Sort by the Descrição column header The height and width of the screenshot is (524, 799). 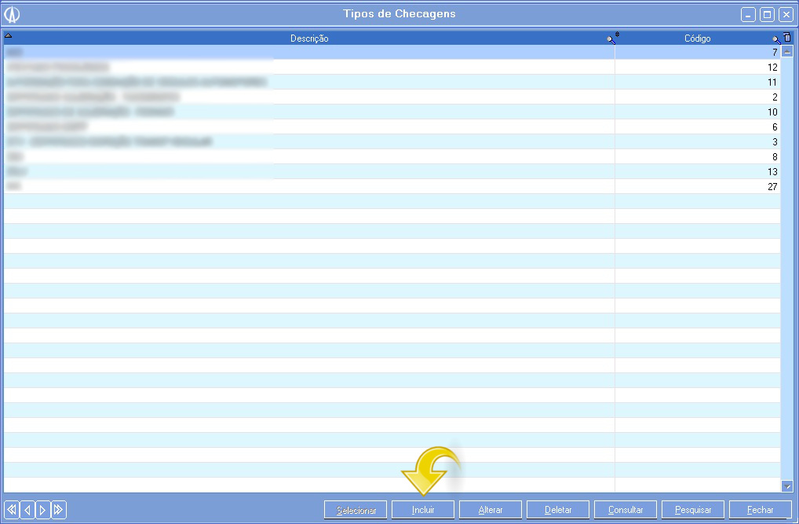pos(309,38)
